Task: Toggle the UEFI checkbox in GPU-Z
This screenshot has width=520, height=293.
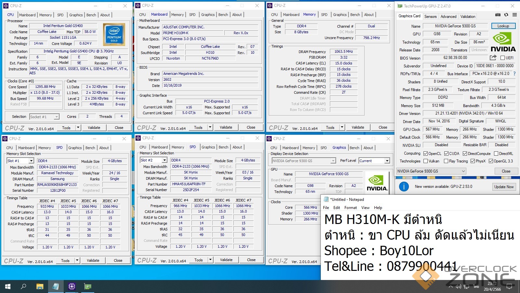Action: [x=502, y=58]
